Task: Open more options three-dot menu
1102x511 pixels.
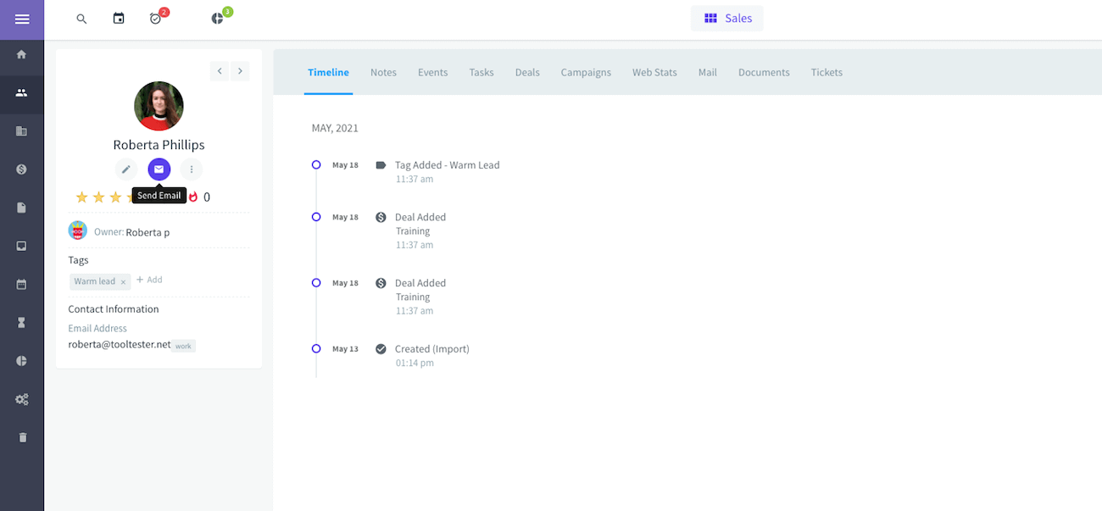Action: pyautogui.click(x=192, y=169)
